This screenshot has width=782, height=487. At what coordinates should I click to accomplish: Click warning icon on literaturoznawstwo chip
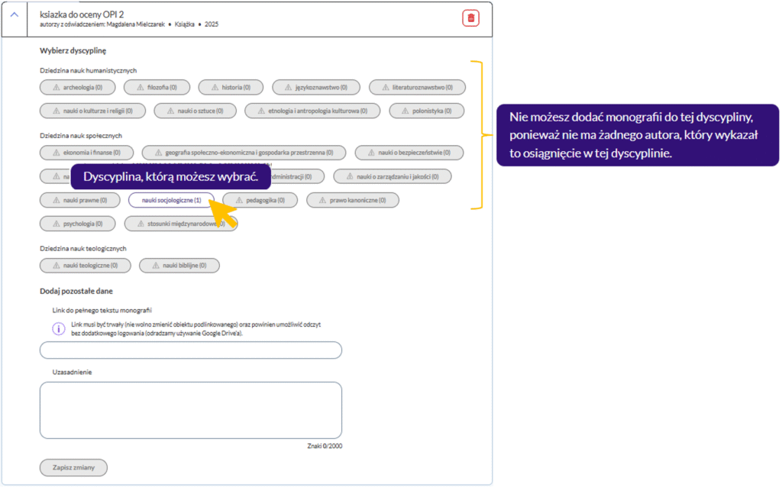point(383,87)
